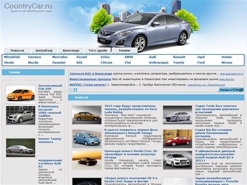Screen dimensions: 247x185
Task: Go to the Honda brand page
Action: pyautogui.click(x=227, y=57)
